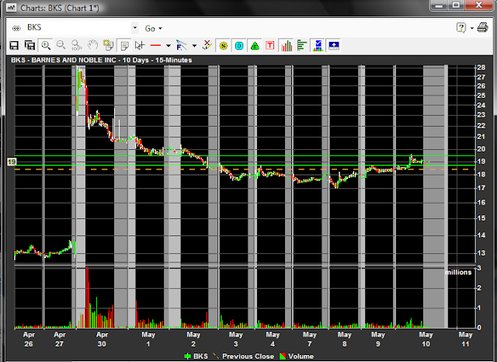497x362 pixels.
Task: Toggle the volume bars chart icon
Action: pyautogui.click(x=287, y=46)
